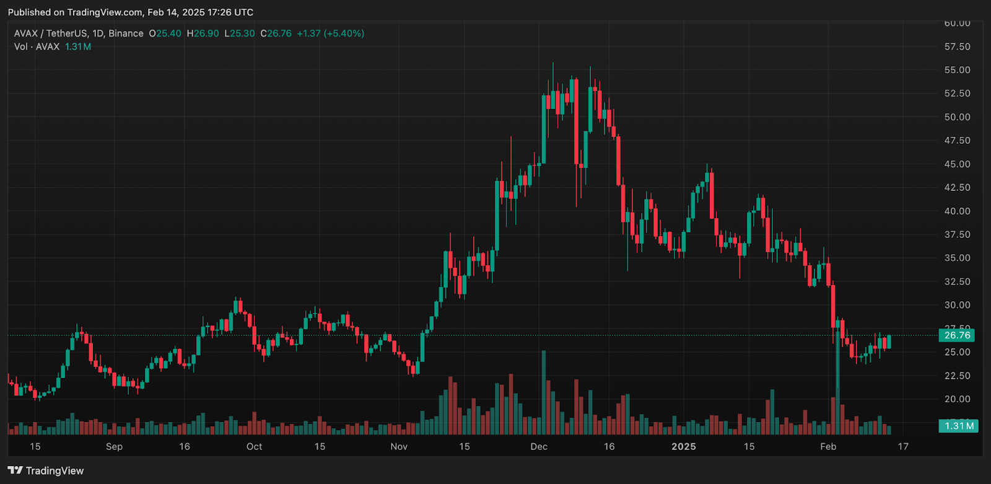This screenshot has width=991, height=484.
Task: Click the +1.37 (+5.40%) change value
Action: point(330,33)
